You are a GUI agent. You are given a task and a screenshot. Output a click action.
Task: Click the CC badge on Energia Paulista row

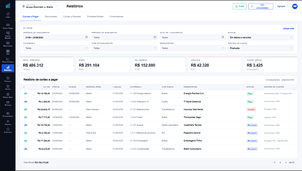tap(26, 94)
